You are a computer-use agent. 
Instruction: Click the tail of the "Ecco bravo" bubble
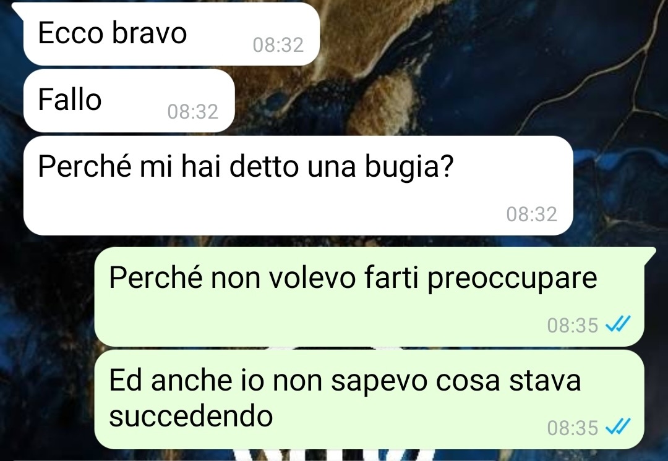18,9
